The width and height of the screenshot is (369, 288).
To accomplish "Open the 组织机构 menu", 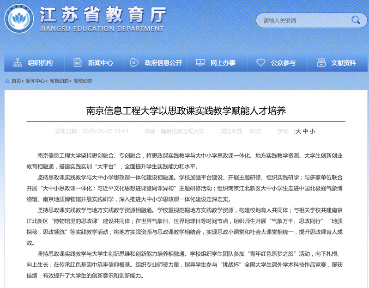I will pos(40,63).
